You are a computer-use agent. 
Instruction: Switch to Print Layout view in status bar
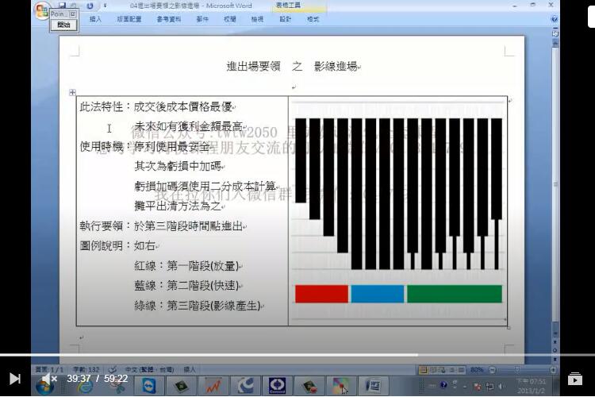tap(423, 370)
